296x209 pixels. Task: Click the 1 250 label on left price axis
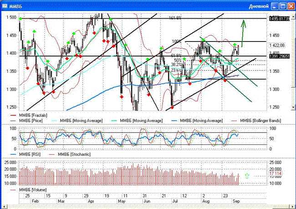click(11, 107)
